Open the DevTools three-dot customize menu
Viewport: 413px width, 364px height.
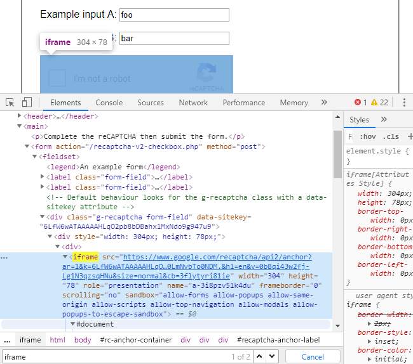click(x=403, y=103)
